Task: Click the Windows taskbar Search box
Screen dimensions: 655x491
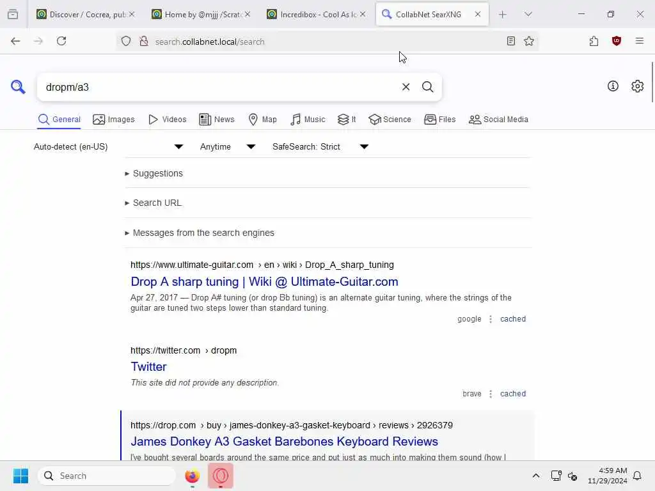Action: [107, 476]
